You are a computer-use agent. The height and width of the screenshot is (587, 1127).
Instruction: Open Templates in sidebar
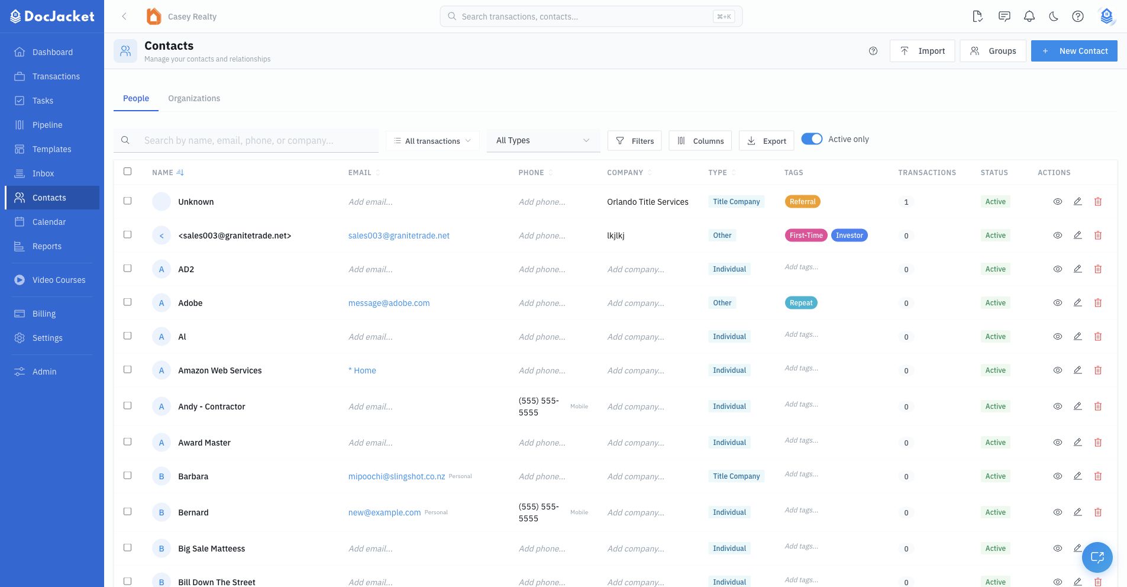(52, 149)
